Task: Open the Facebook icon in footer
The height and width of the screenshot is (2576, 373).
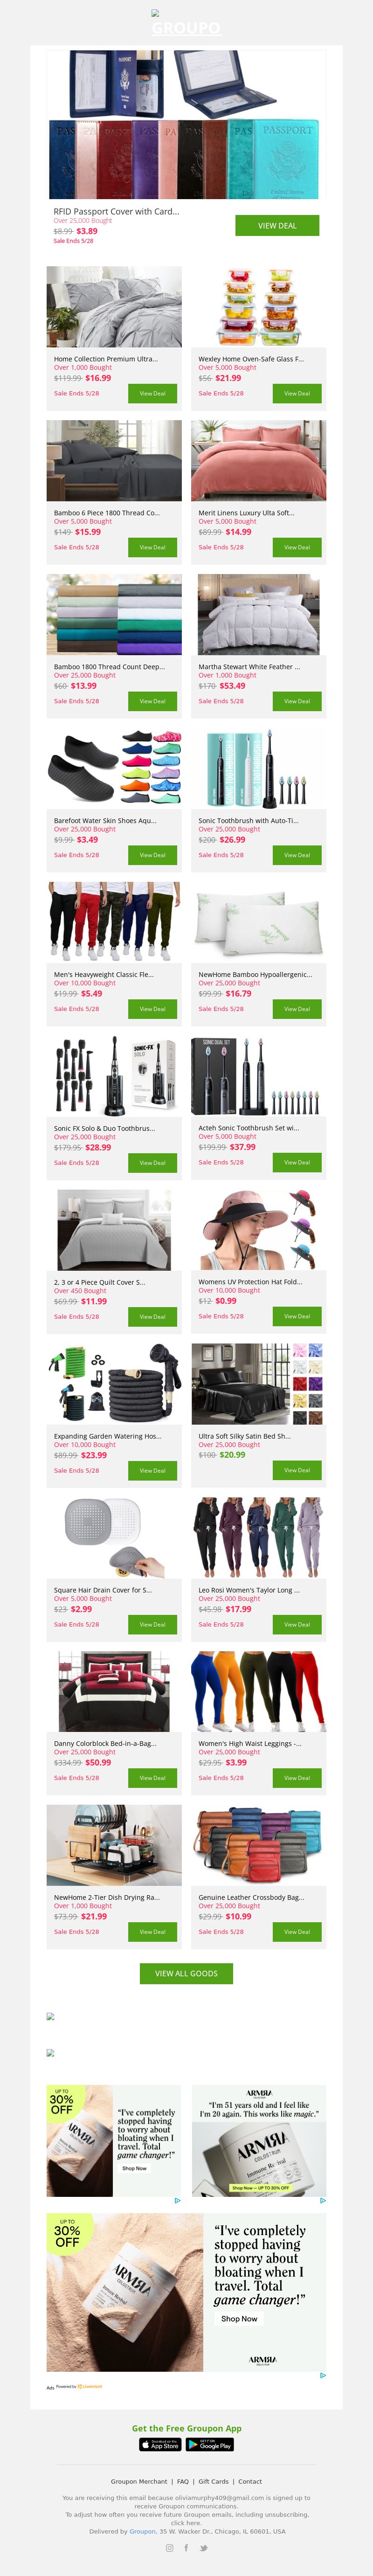Action: point(186,2547)
